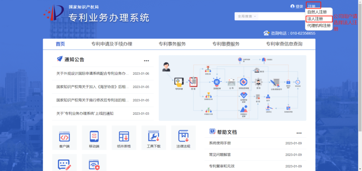Expand more 通知公告 with the ellipsis
The width and height of the screenshot is (362, 171).
tap(146, 61)
